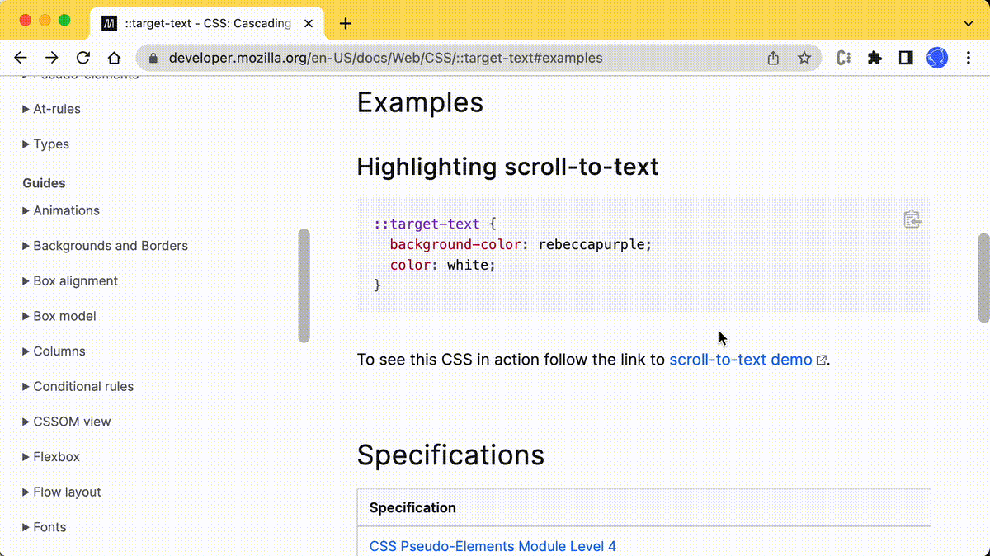Screen dimensions: 990x556
Task: Go to the browser home page
Action: [x=114, y=58]
